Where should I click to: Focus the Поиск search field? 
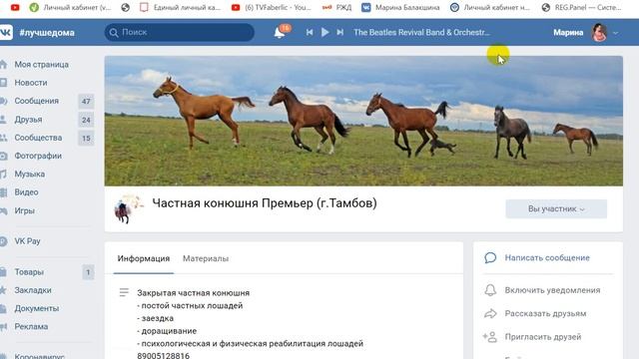pyautogui.click(x=180, y=32)
